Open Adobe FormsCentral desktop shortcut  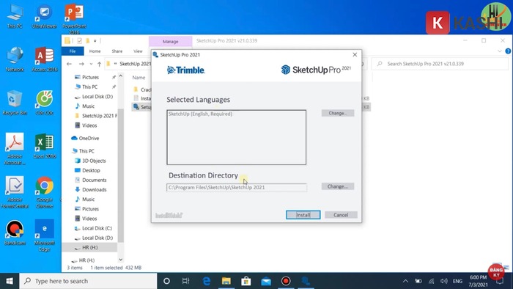pyautogui.click(x=15, y=192)
